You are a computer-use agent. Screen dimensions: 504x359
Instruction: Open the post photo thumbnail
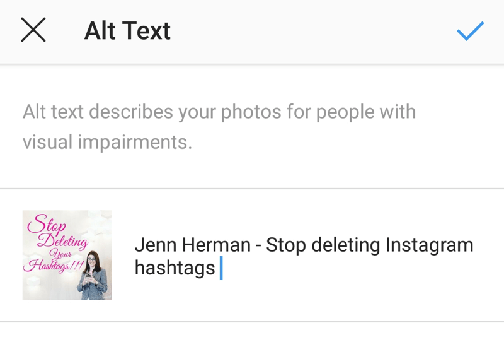67,255
